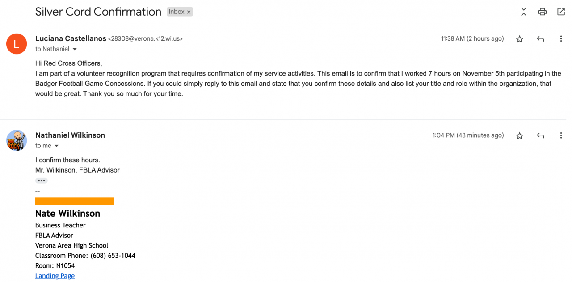
Task: Reply to Luciana Castellanos's email
Action: (540, 39)
